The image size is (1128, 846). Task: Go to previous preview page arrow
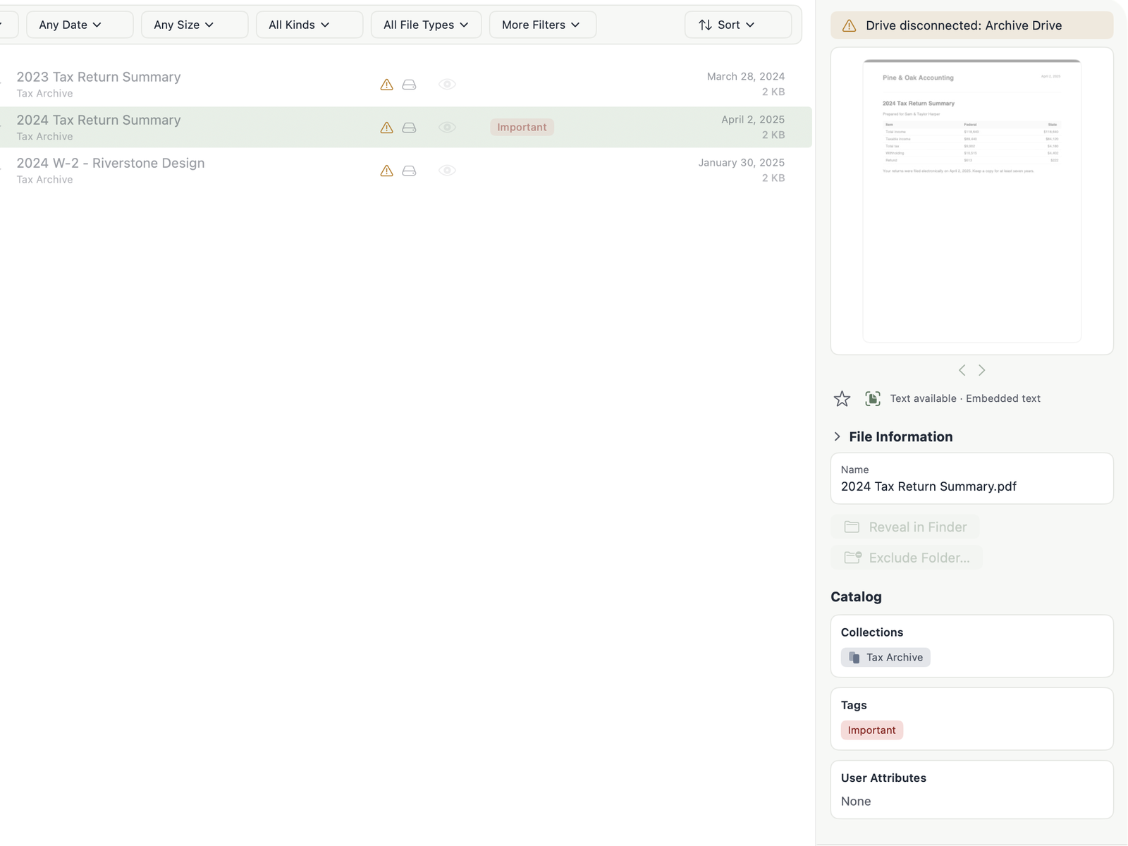click(962, 370)
